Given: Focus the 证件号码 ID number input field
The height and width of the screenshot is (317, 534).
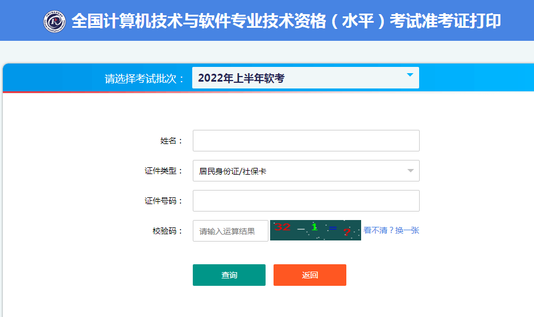Looking at the screenshot, I should pos(306,201).
